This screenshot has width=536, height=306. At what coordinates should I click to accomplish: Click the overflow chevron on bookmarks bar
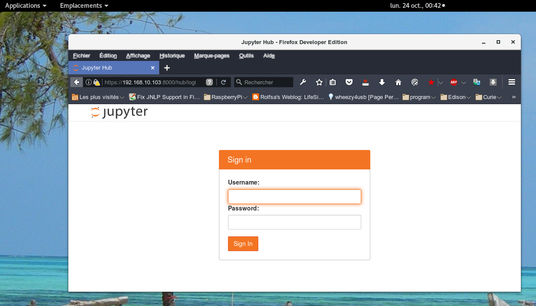pyautogui.click(x=514, y=97)
